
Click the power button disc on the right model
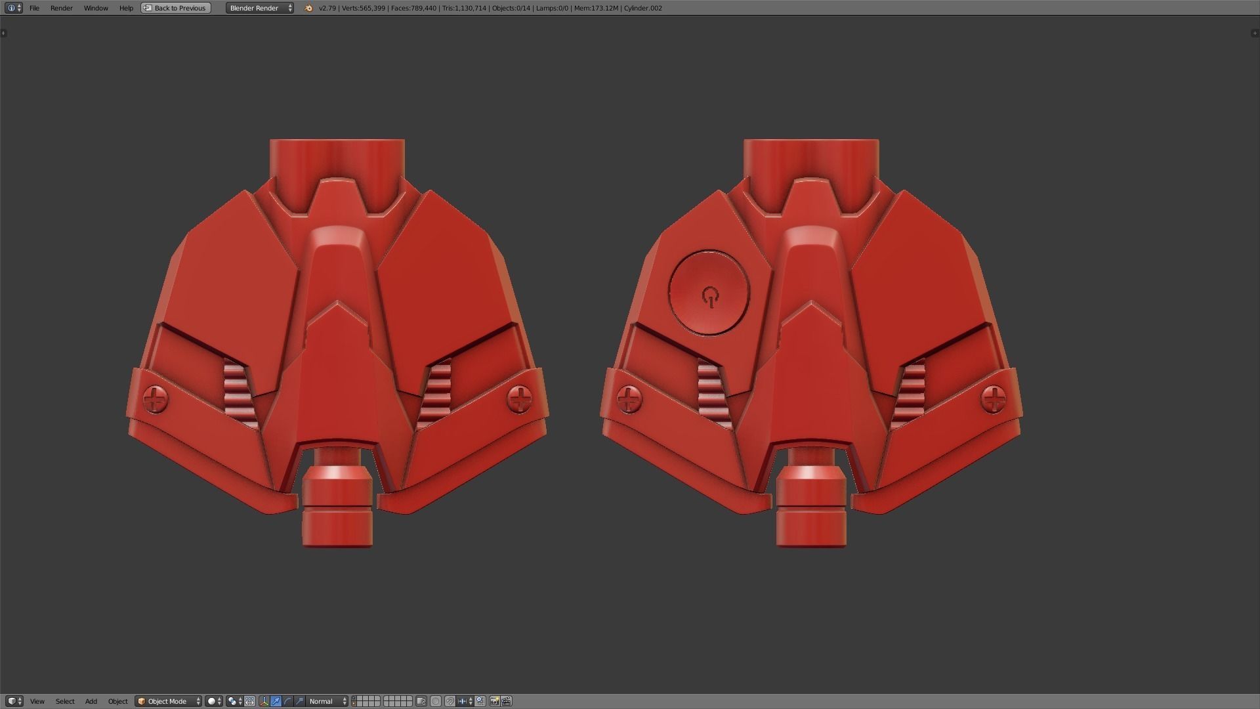click(709, 293)
